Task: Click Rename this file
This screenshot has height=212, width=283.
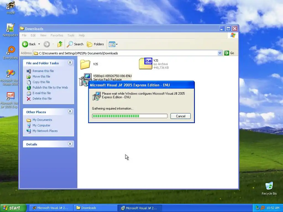Action: [43, 71]
